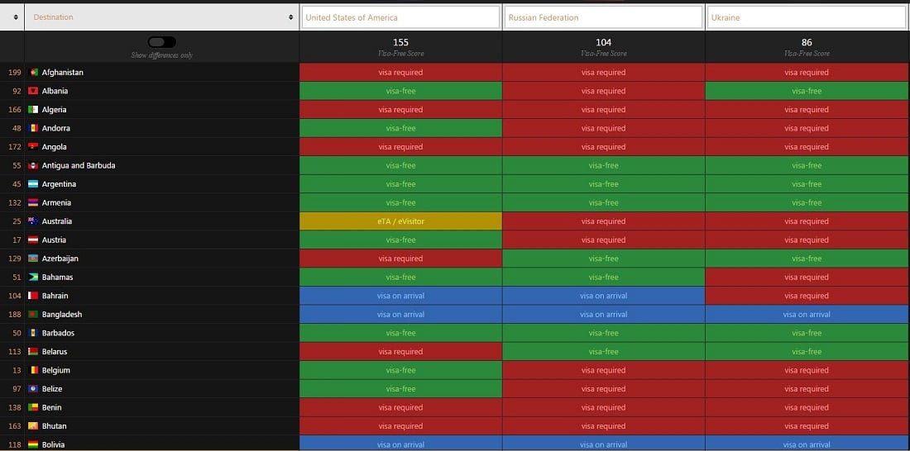Open the Bangladesh destination name

(62, 314)
